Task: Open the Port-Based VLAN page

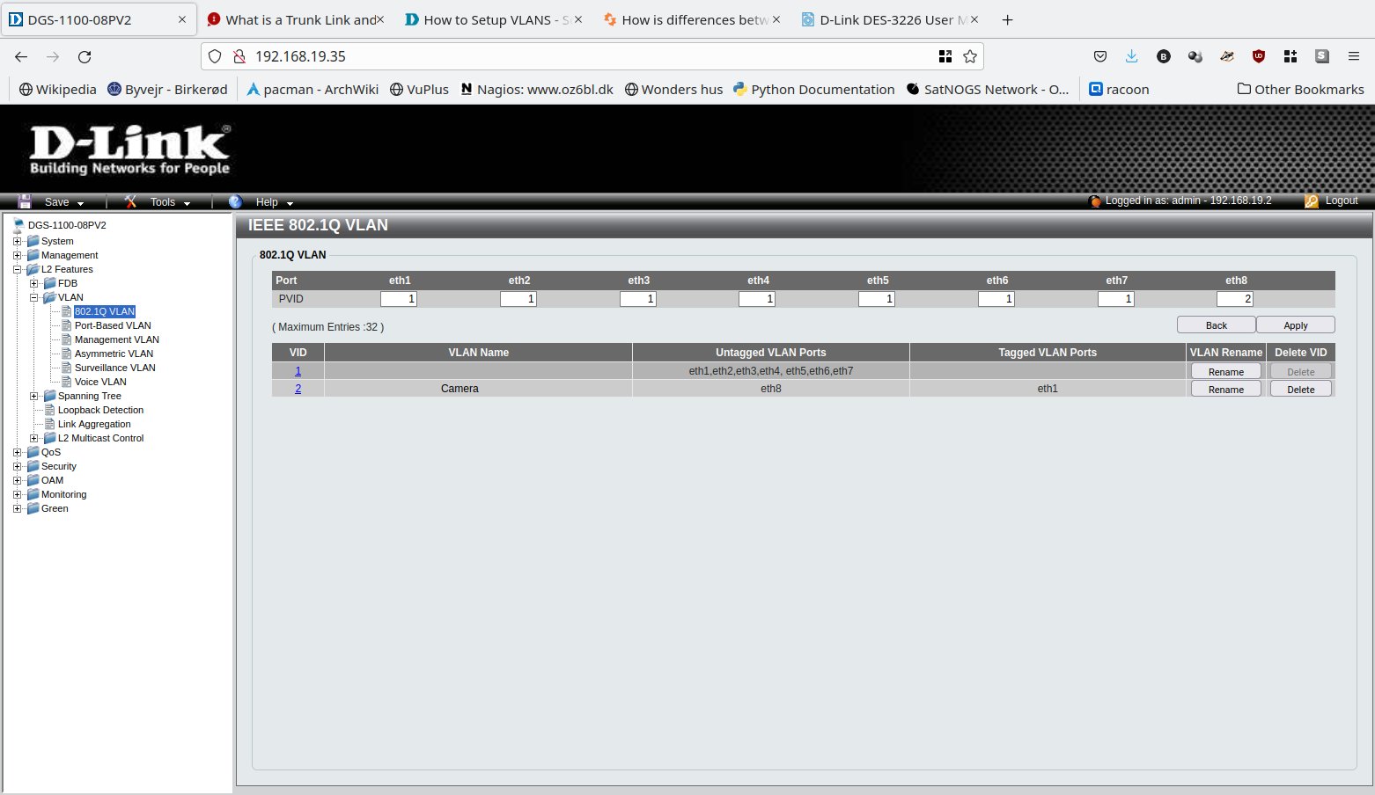Action: click(x=112, y=325)
